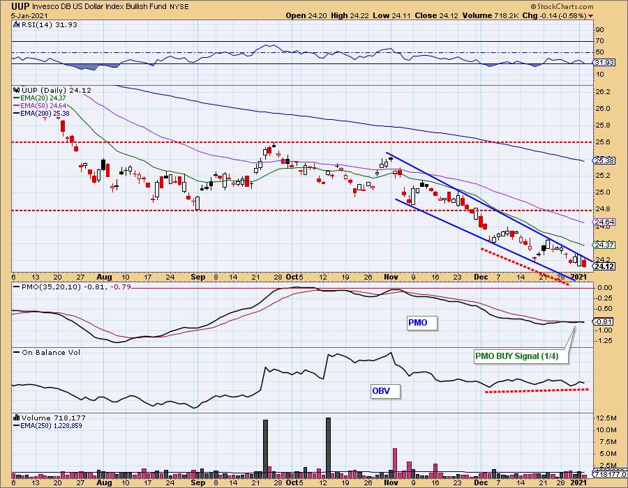Click the EMA(20) 24.37 legend text
The width and height of the screenshot is (628, 488).
43,98
